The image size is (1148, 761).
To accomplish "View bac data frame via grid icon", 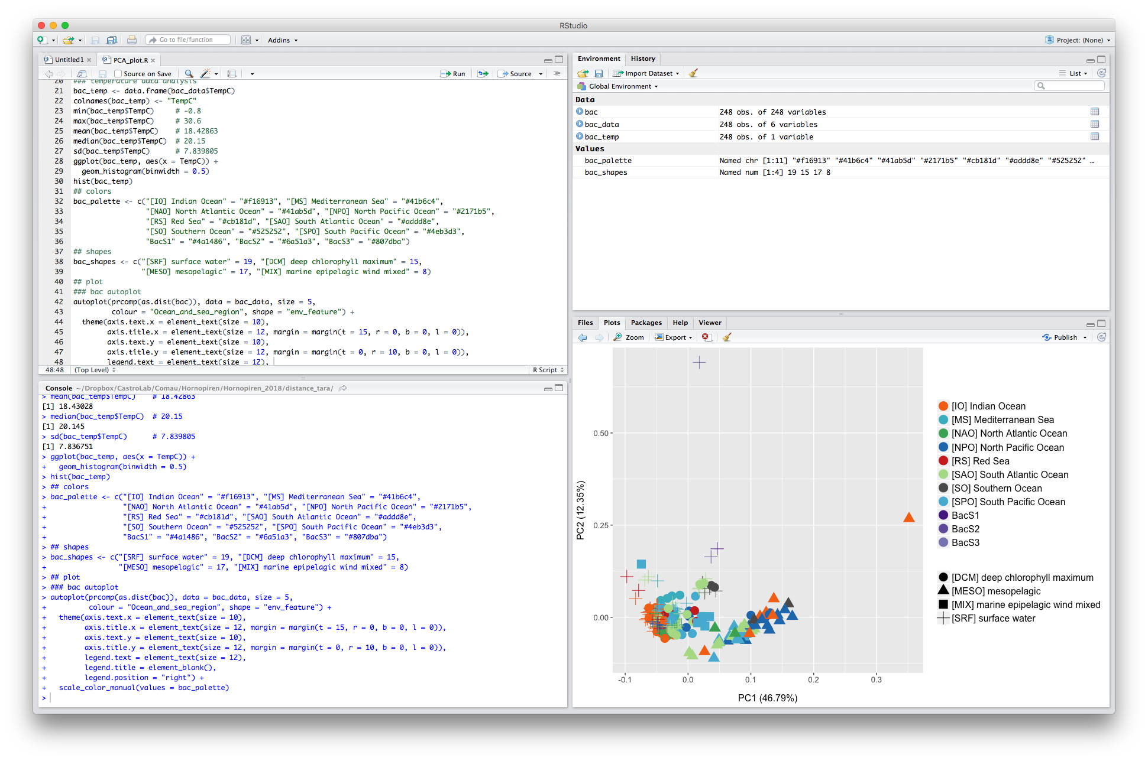I will (x=1095, y=112).
